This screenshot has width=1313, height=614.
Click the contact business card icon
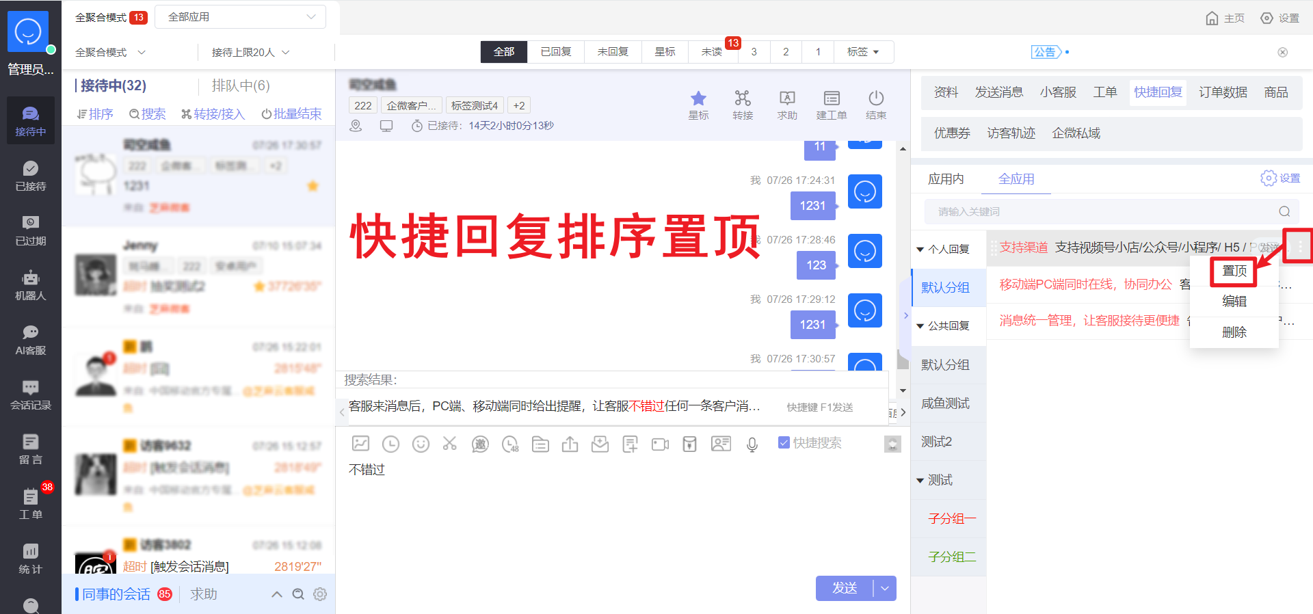(x=721, y=444)
